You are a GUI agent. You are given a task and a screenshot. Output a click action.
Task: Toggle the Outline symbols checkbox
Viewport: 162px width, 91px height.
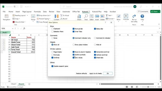coord(73,55)
